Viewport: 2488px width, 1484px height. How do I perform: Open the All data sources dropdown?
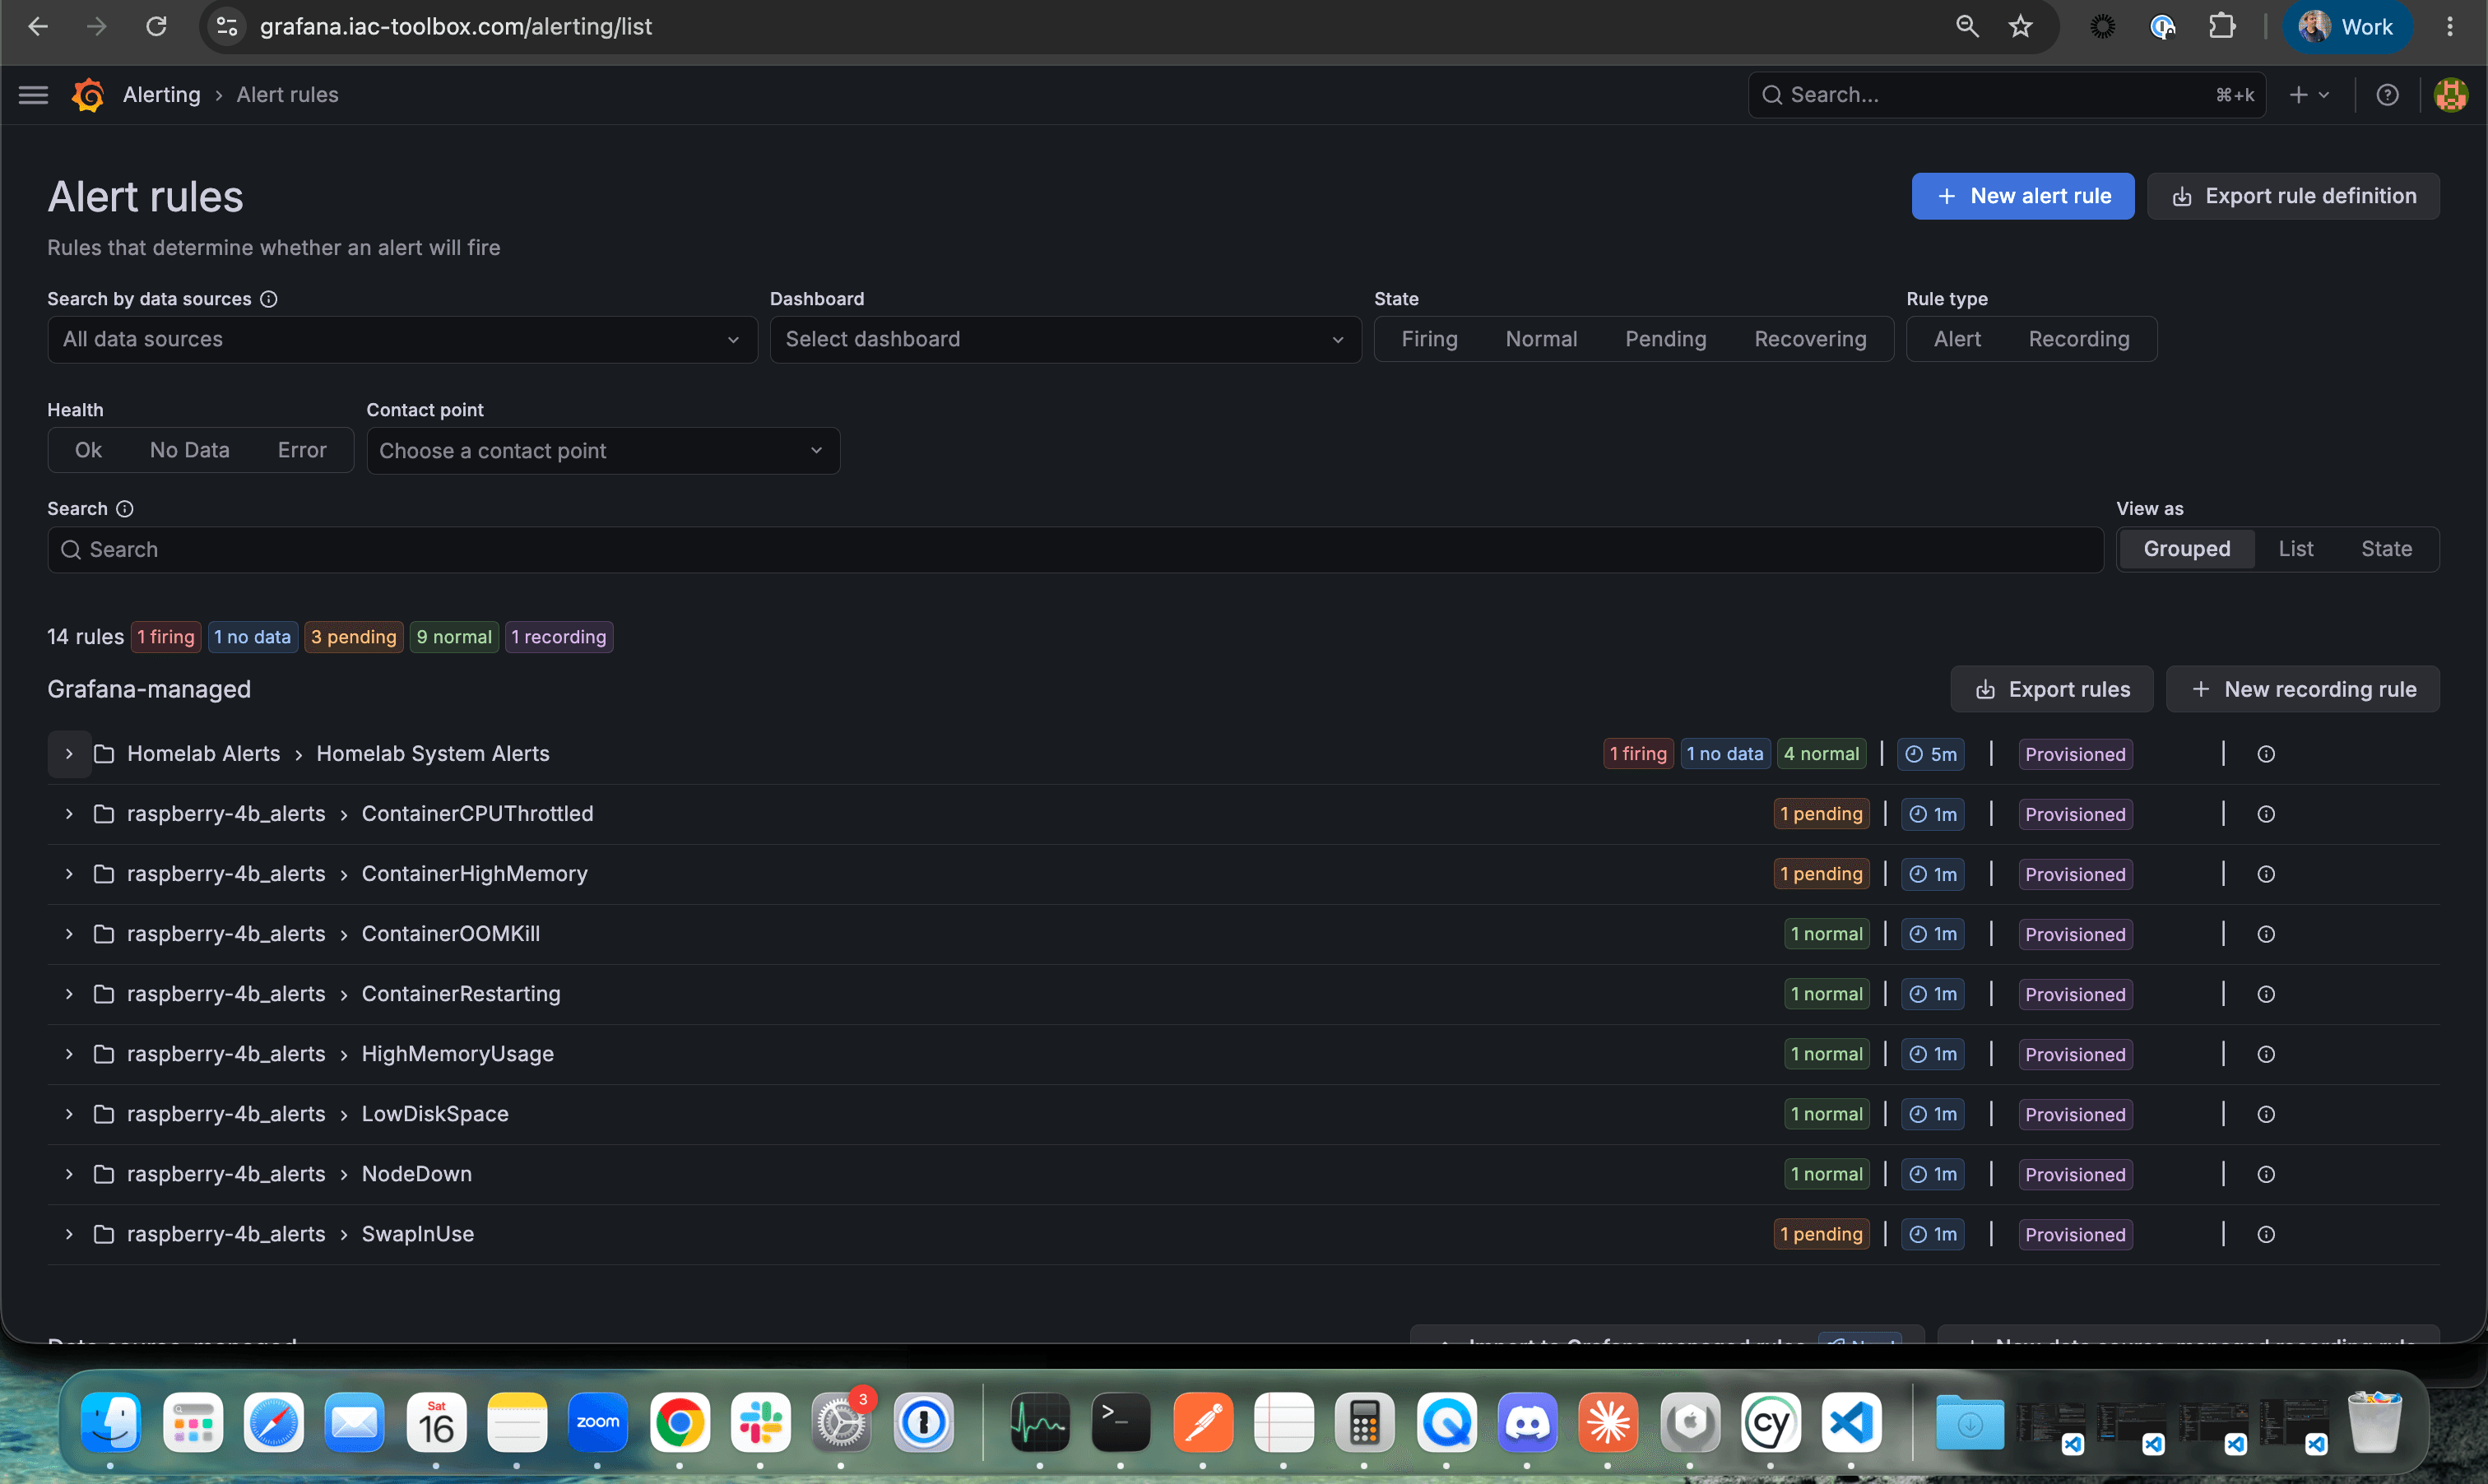point(402,339)
